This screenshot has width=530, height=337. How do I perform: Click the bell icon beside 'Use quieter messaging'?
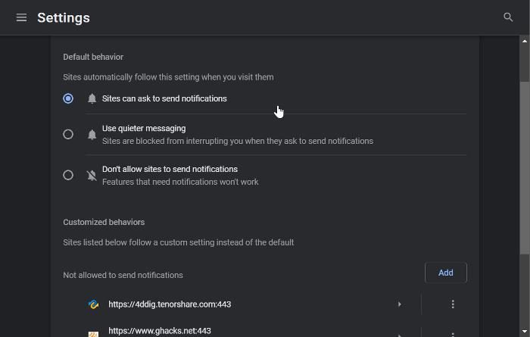click(x=92, y=135)
